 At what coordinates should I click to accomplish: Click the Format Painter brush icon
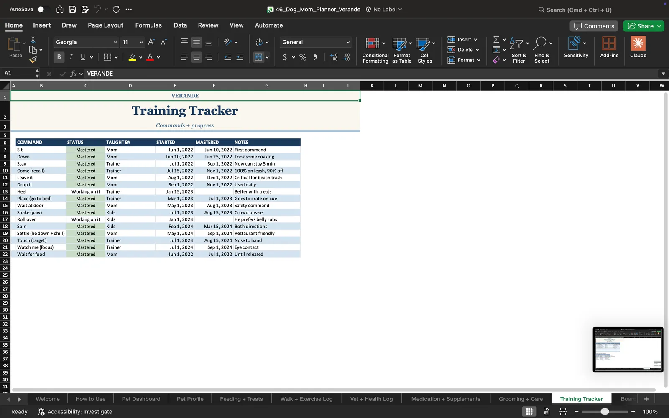coord(33,60)
